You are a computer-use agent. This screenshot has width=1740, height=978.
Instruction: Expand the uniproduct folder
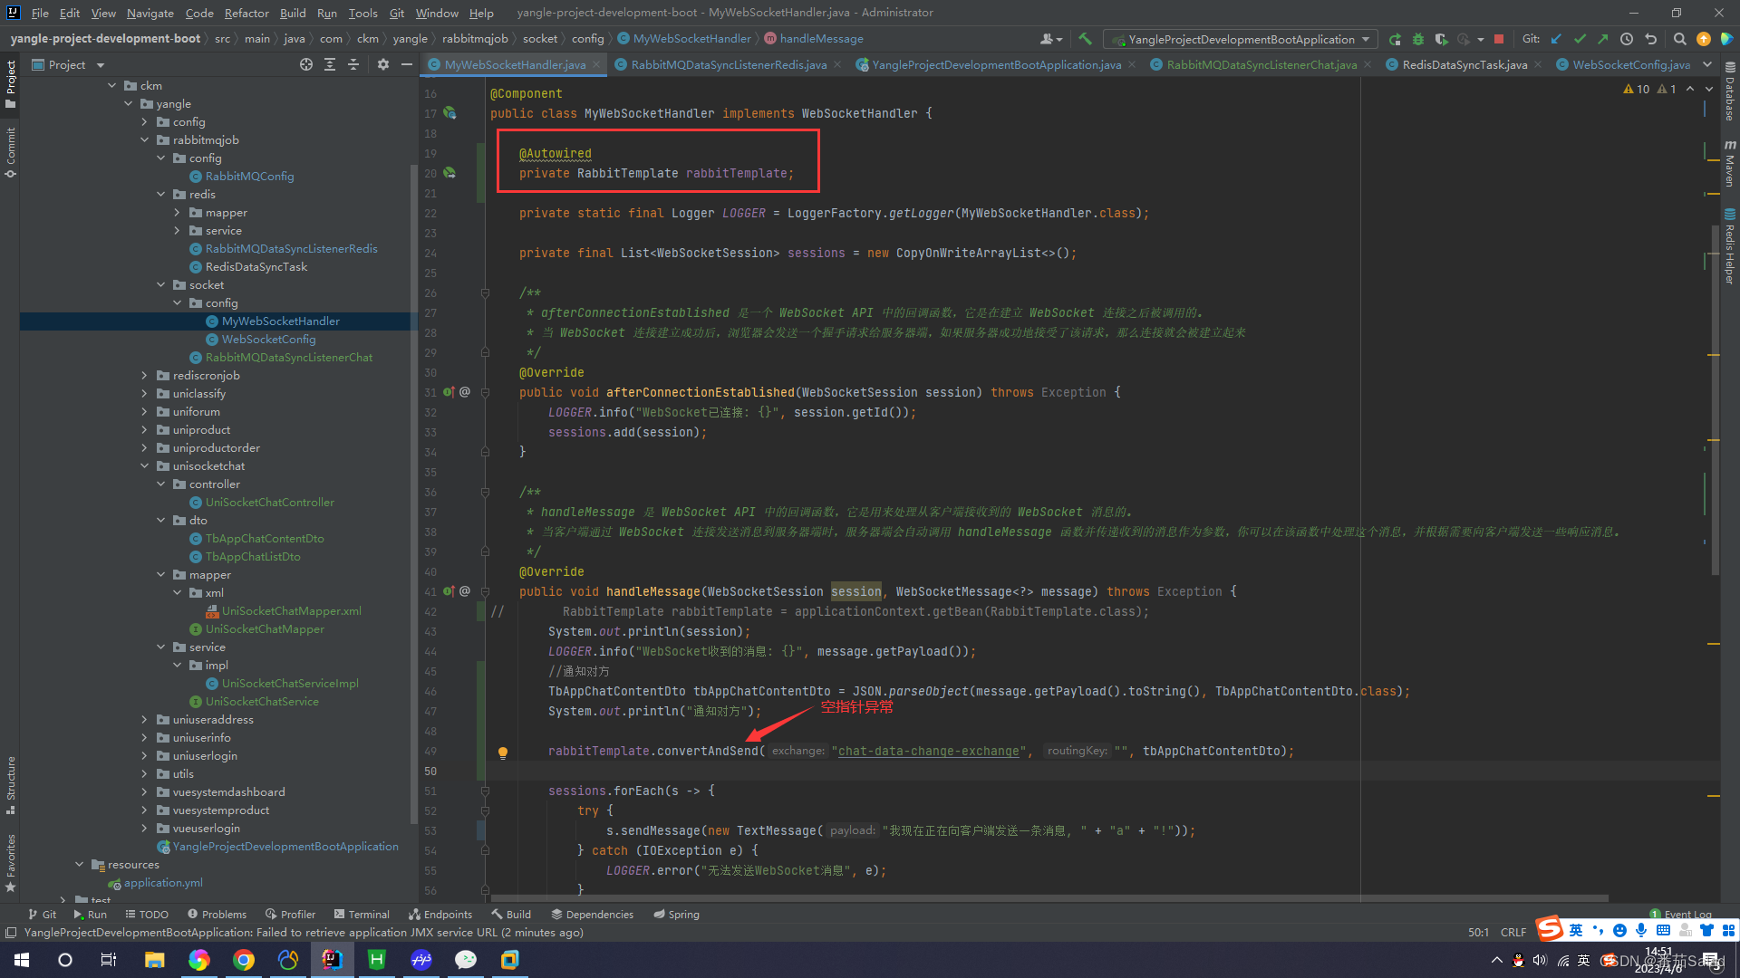(145, 430)
